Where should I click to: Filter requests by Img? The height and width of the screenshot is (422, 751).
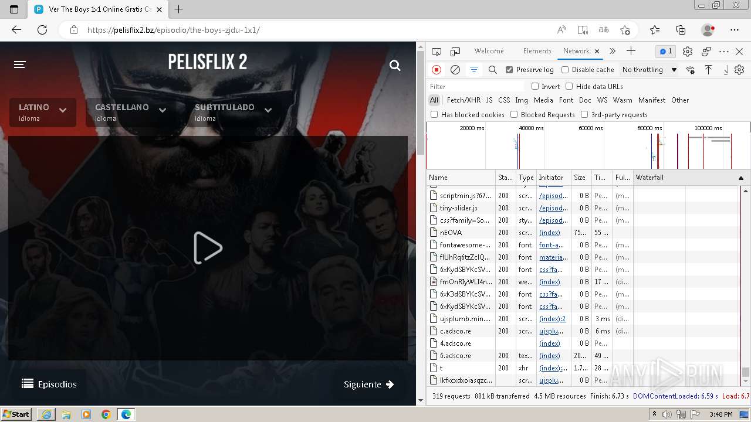522,100
